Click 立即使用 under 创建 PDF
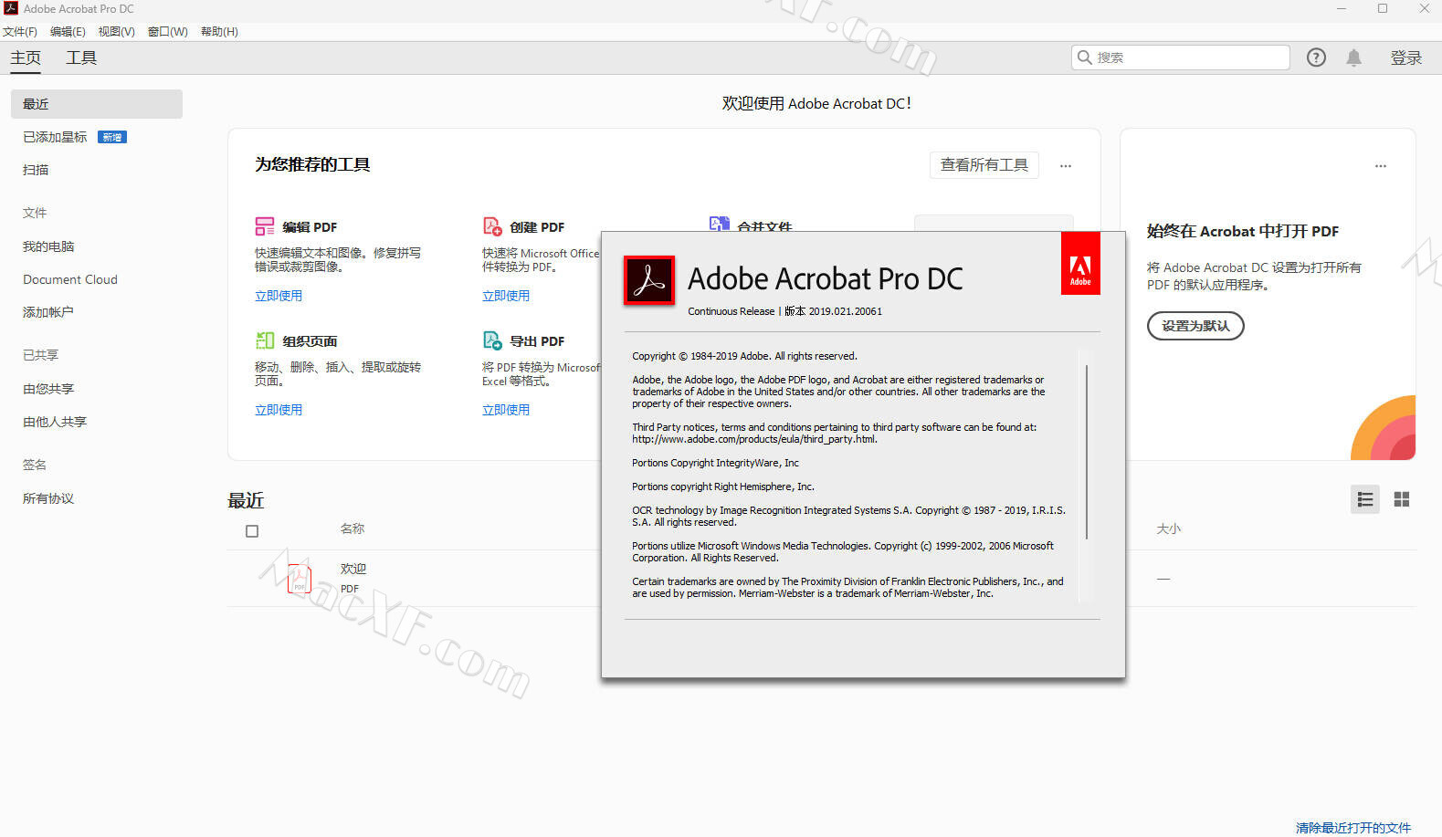1442x837 pixels. 506,296
